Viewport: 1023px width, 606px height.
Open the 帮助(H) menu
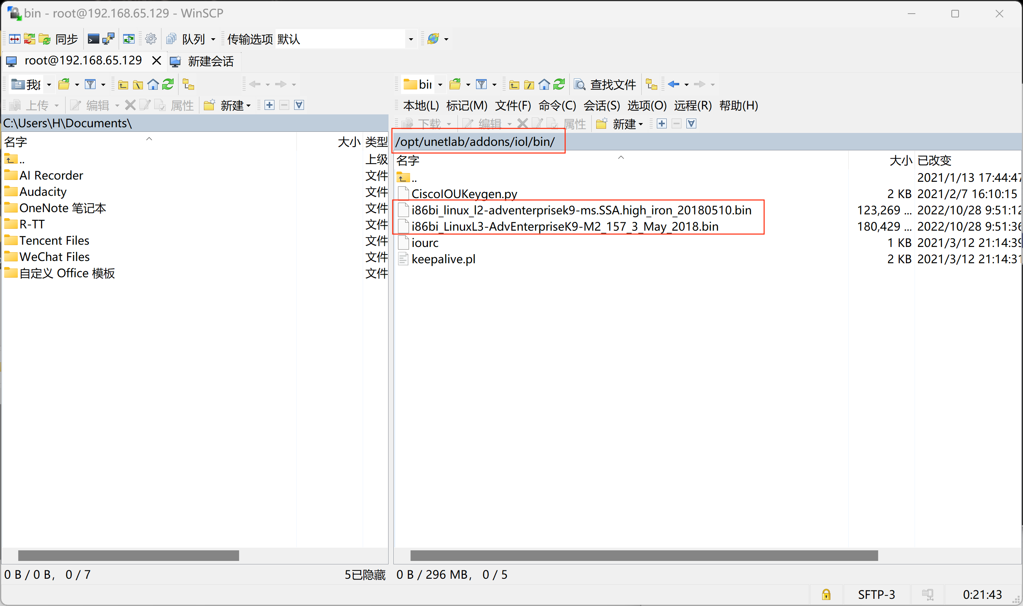click(x=739, y=106)
